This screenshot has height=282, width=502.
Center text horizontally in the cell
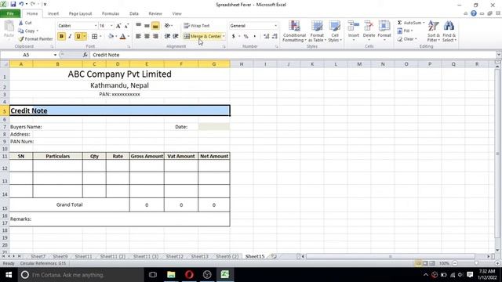(147, 37)
